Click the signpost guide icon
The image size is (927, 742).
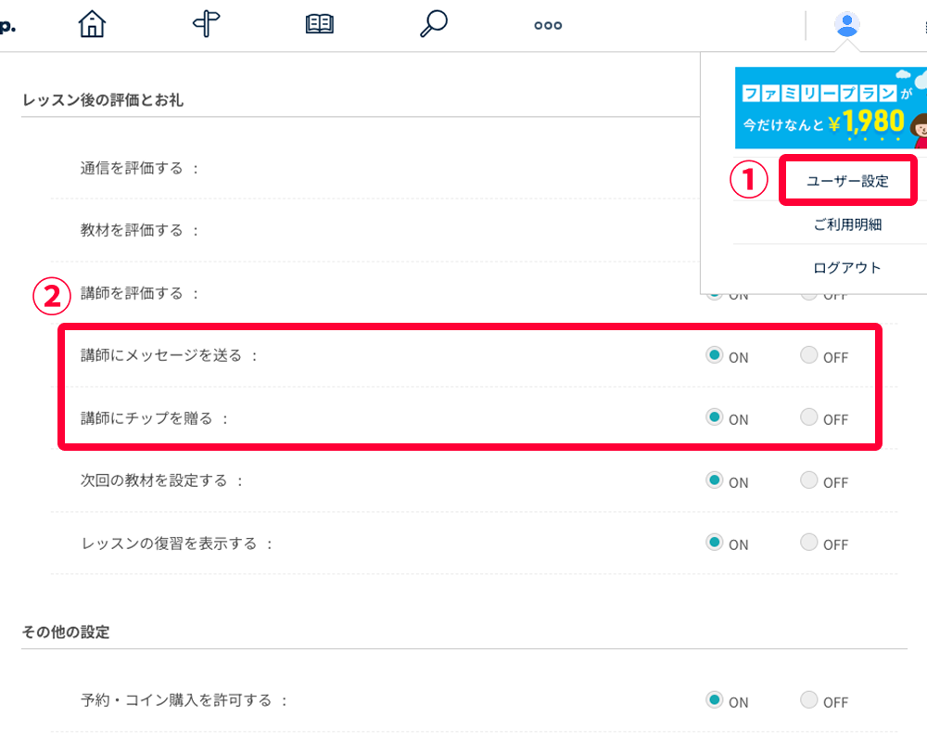[206, 24]
